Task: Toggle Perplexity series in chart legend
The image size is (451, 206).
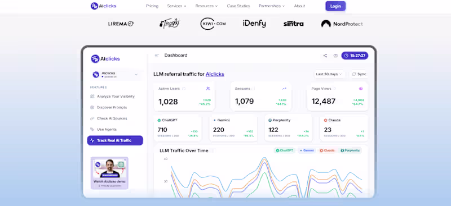Action: (x=350, y=150)
